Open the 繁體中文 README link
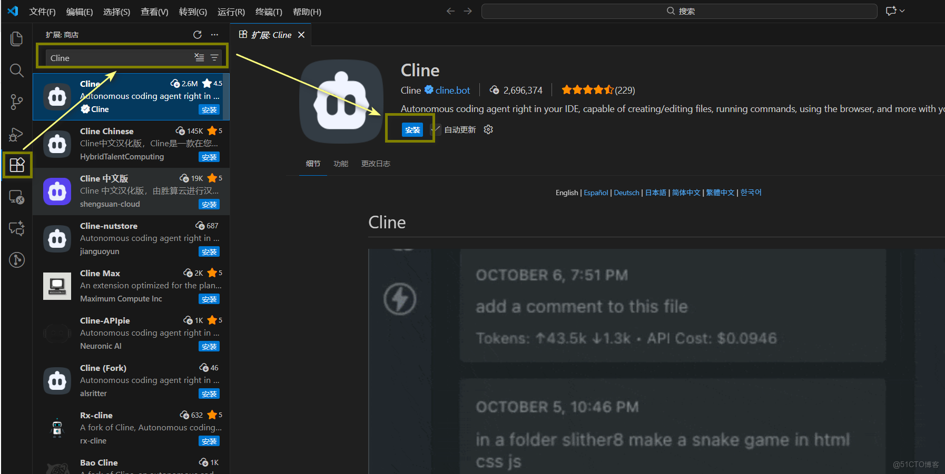 (720, 193)
